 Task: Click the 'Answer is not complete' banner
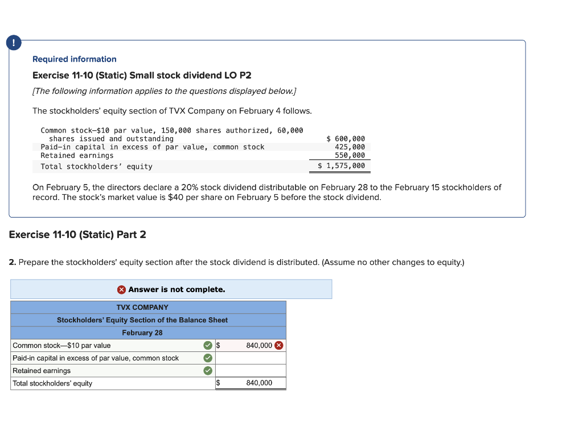[x=171, y=289]
